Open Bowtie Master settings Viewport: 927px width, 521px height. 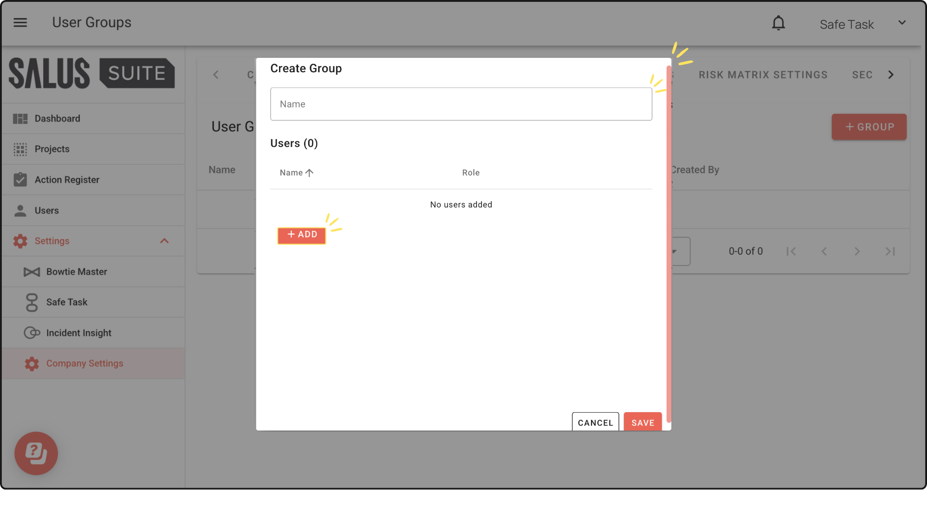click(x=76, y=272)
